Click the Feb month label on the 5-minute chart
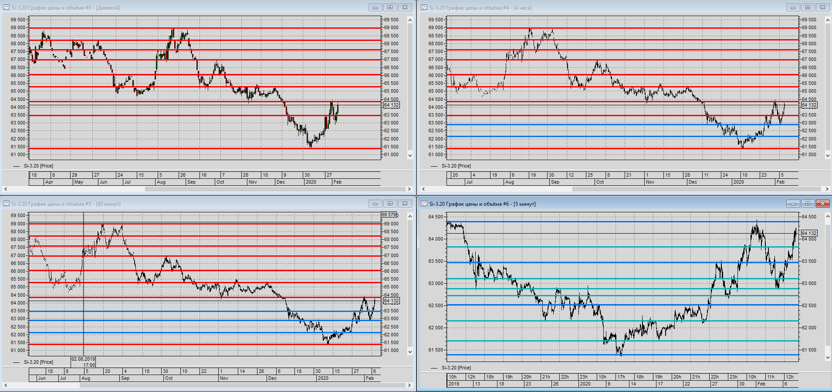The width and height of the screenshot is (832, 392). coord(761,384)
